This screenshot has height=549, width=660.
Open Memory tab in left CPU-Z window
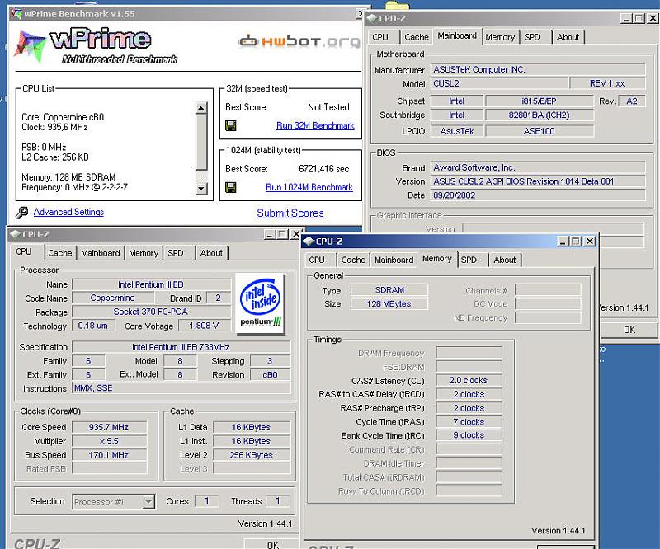click(144, 253)
